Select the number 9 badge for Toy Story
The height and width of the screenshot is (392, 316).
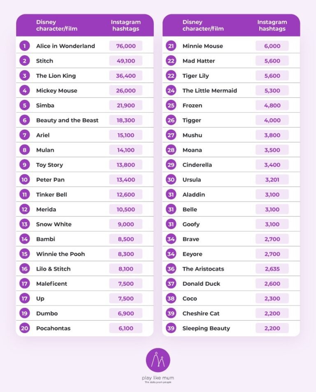tap(25, 165)
